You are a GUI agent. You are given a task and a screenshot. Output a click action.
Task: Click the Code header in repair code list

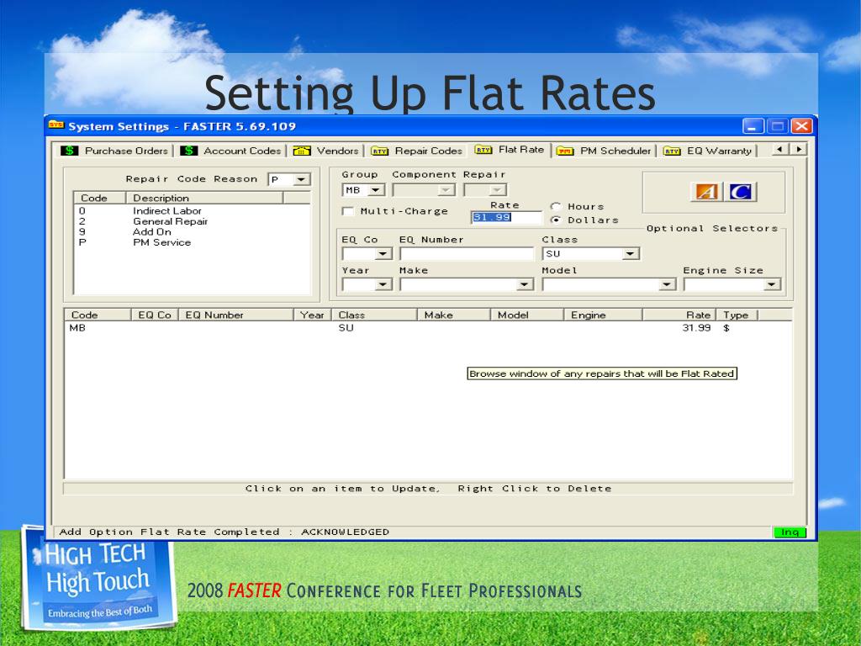(x=99, y=198)
